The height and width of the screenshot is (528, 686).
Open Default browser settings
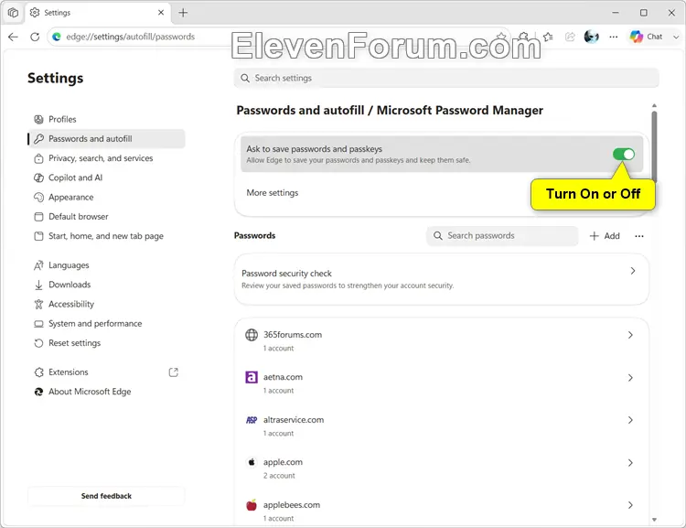[x=106, y=216]
